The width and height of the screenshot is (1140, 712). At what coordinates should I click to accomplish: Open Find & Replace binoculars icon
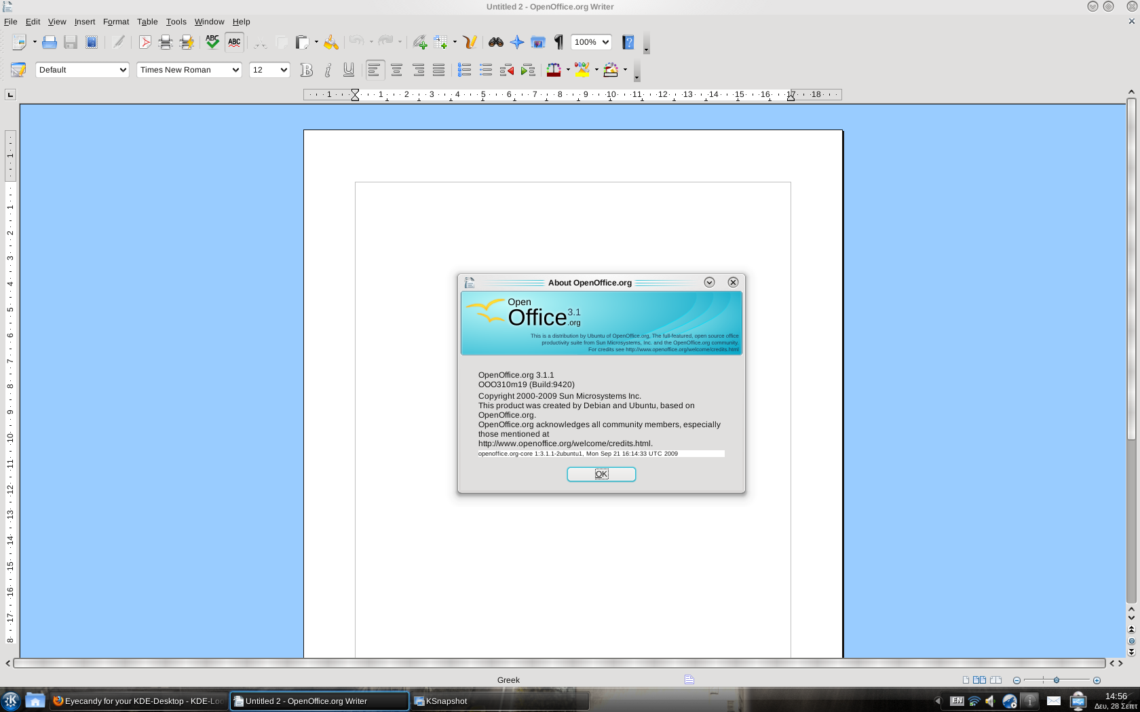(496, 42)
